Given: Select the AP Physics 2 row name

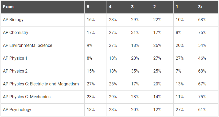Looking at the screenshot, I should pos(15,71).
